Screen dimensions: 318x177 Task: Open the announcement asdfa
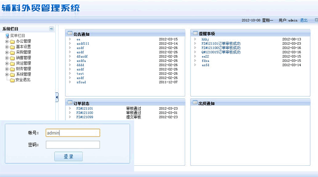click(x=81, y=61)
